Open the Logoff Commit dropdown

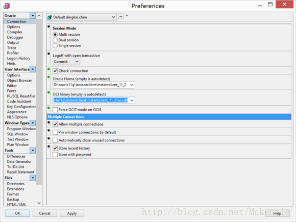tap(66, 62)
